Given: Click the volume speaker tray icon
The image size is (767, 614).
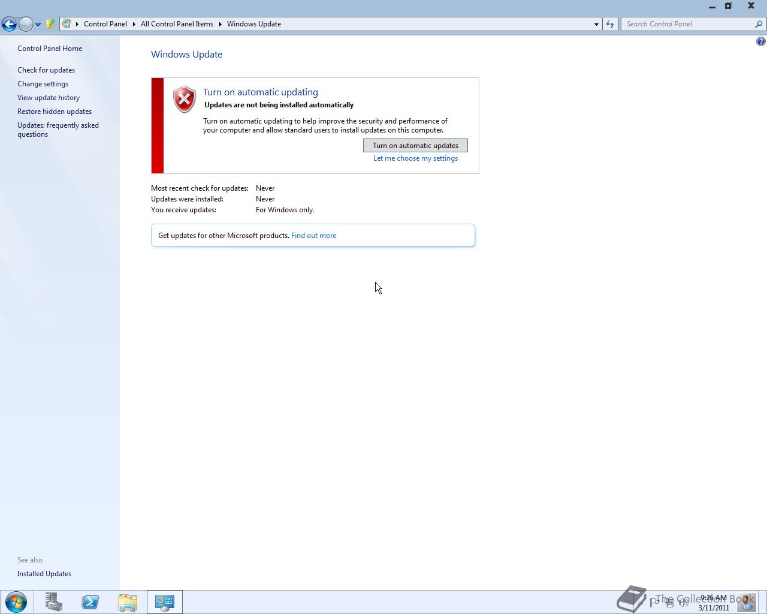Looking at the screenshot, I should (x=684, y=602).
